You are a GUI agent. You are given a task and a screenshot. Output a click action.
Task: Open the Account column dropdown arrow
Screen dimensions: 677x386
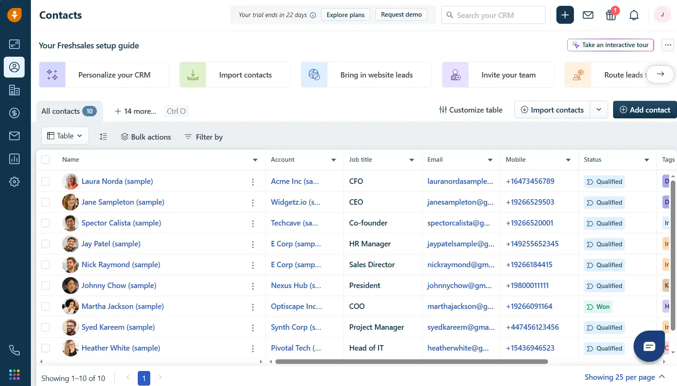[x=333, y=160]
